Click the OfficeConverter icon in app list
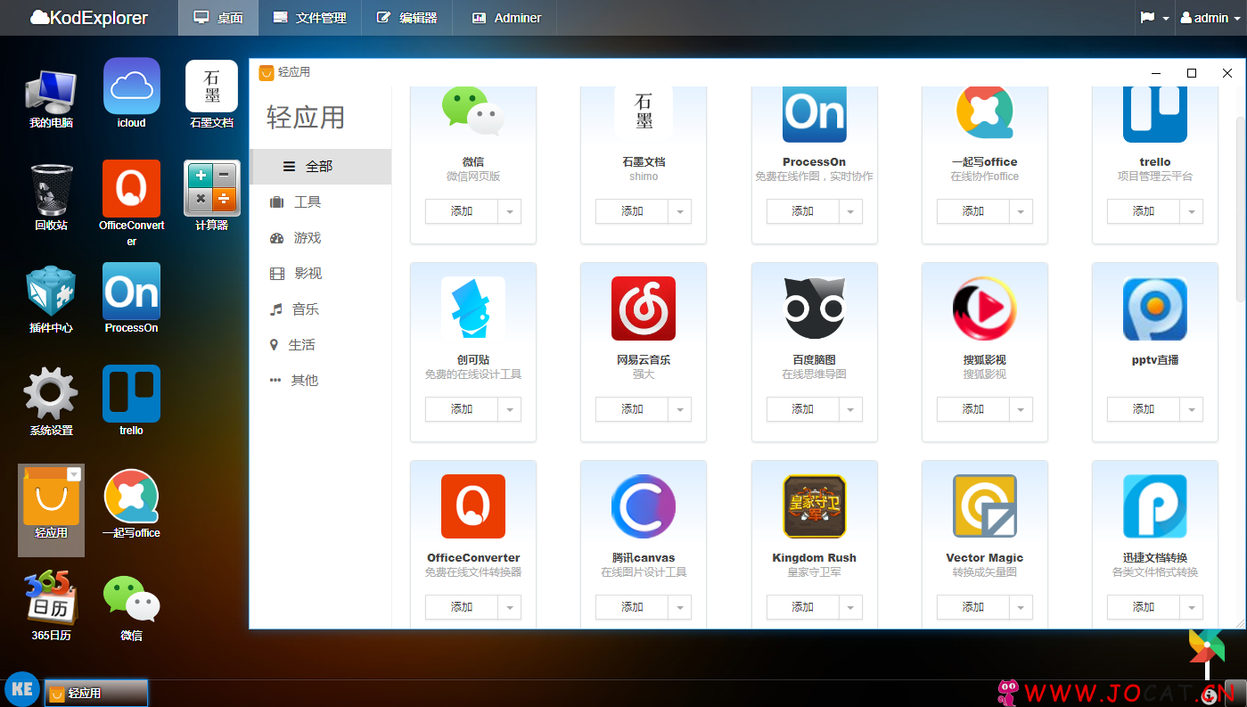This screenshot has height=707, width=1247. point(473,506)
